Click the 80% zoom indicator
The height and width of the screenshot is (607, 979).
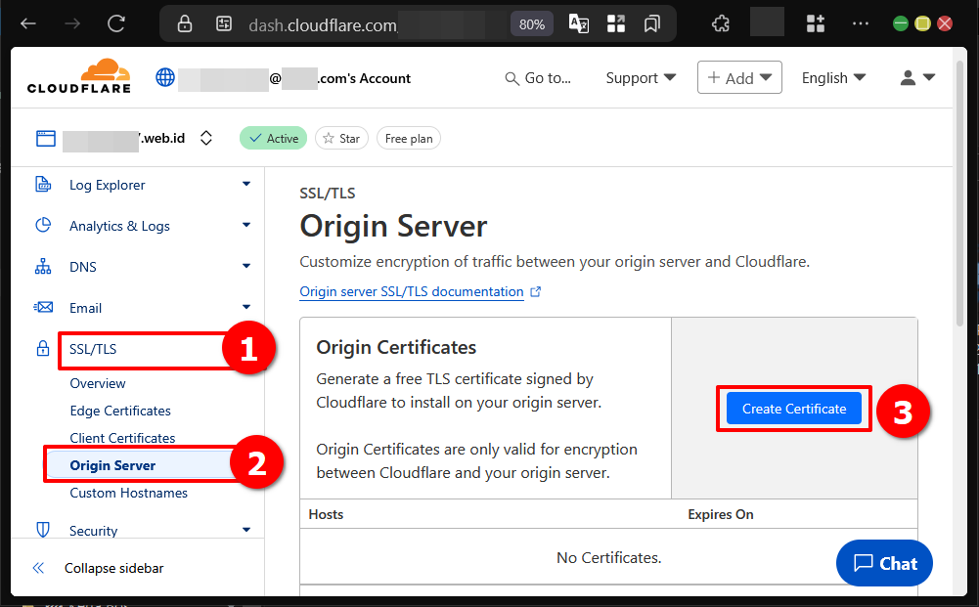tap(531, 24)
